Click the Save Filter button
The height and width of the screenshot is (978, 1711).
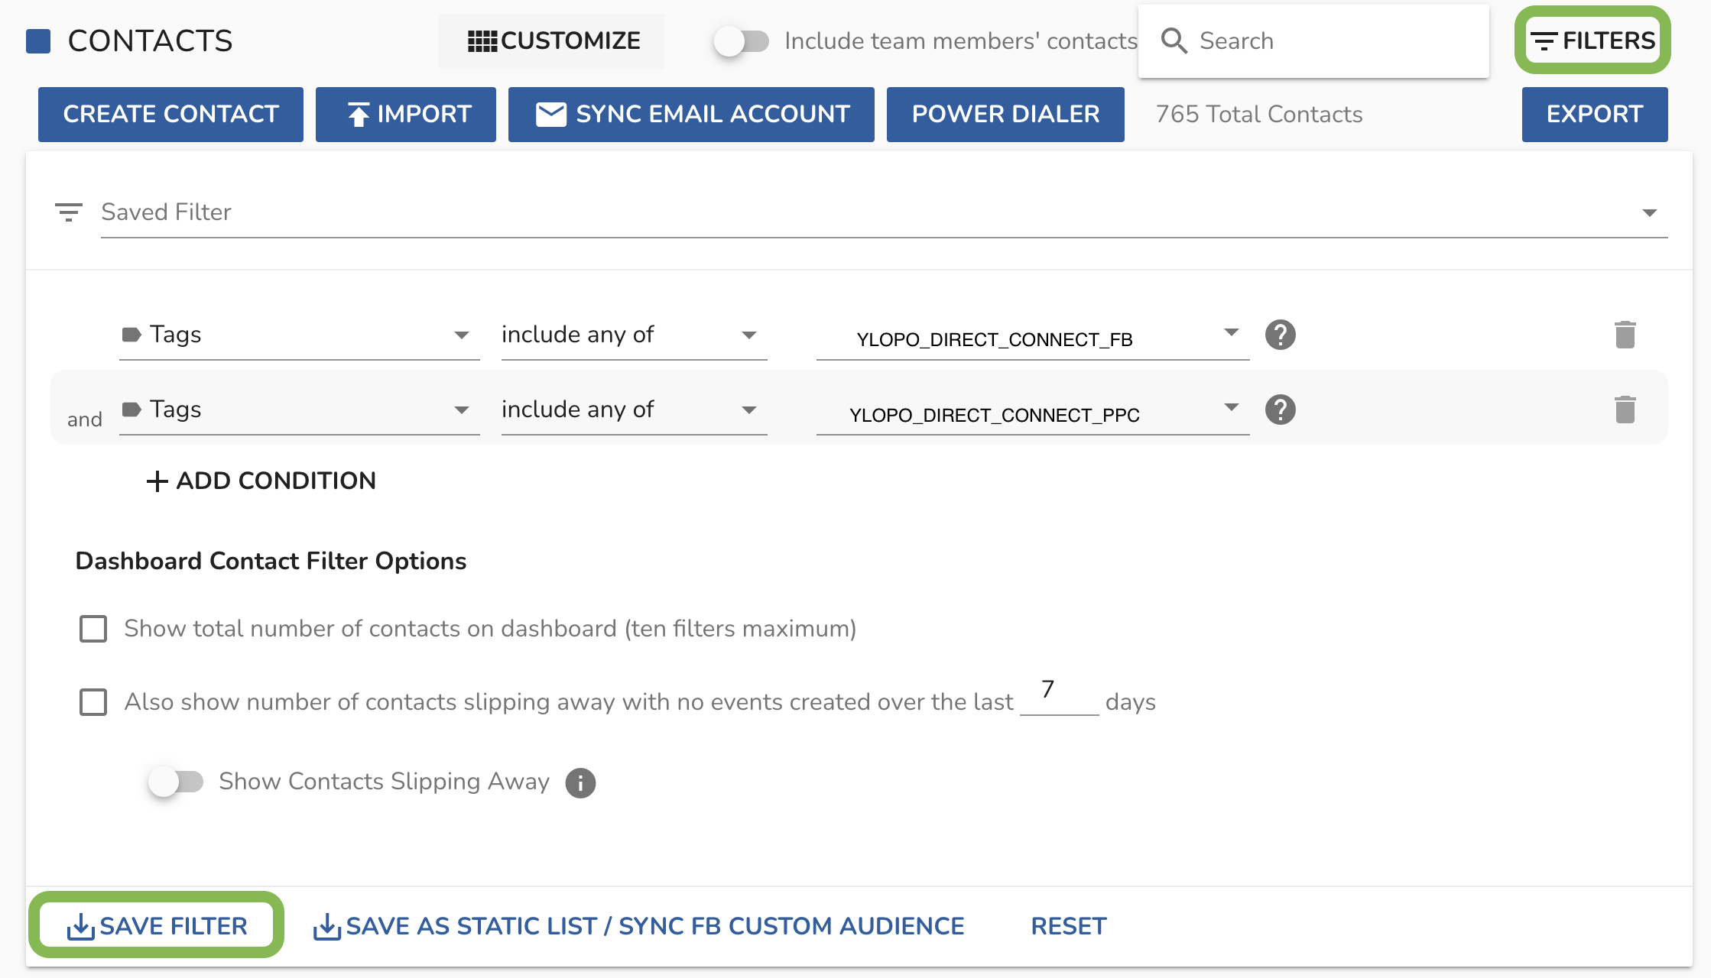[x=156, y=925]
